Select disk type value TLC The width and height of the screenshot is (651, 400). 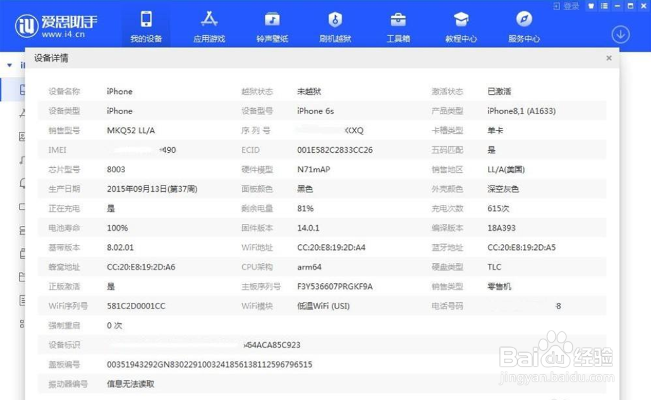[494, 267]
